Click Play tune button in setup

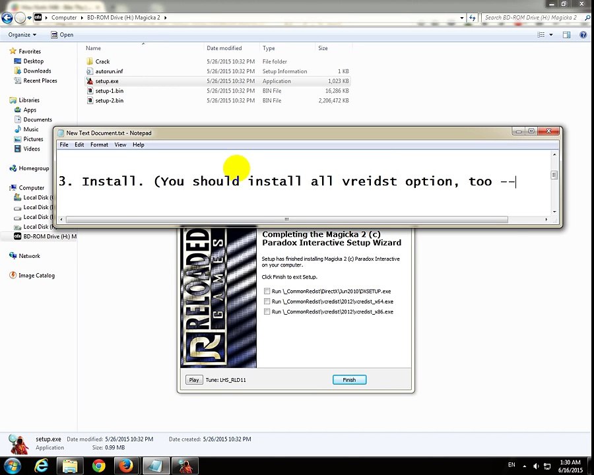[194, 380]
